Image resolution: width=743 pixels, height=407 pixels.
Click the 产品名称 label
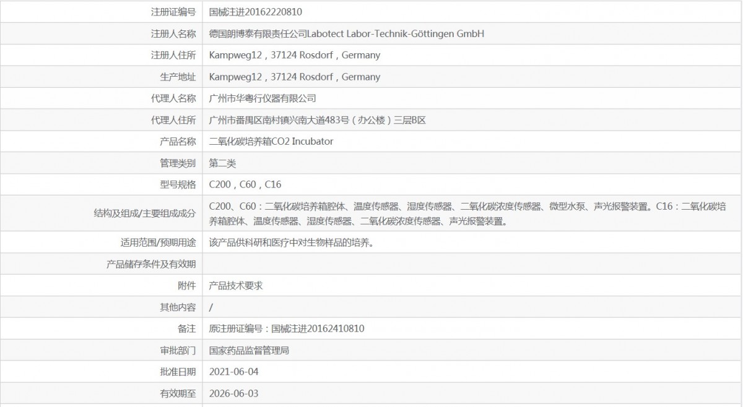(178, 142)
